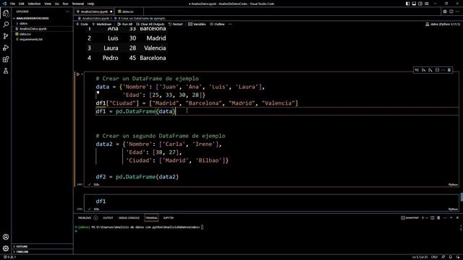This screenshot has width=463, height=260.
Task: Click the df1 cell input
Action: [271, 201]
